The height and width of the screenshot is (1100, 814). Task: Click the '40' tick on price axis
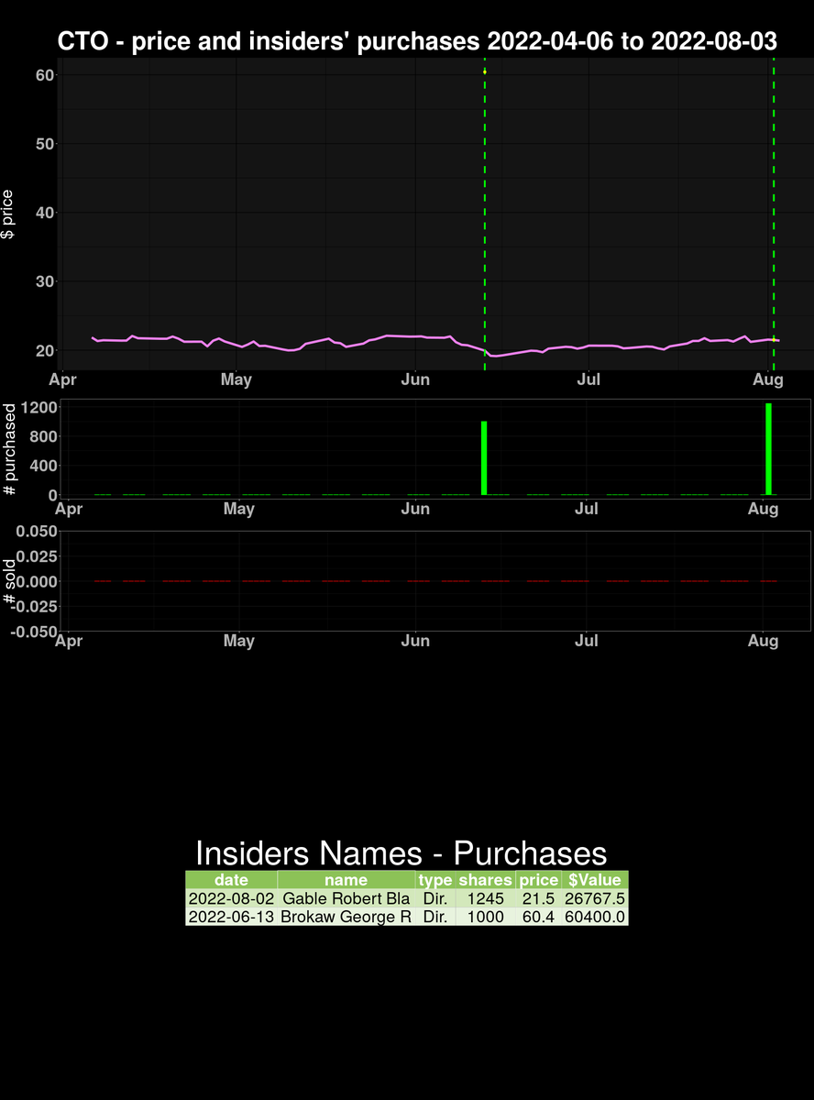click(x=44, y=213)
